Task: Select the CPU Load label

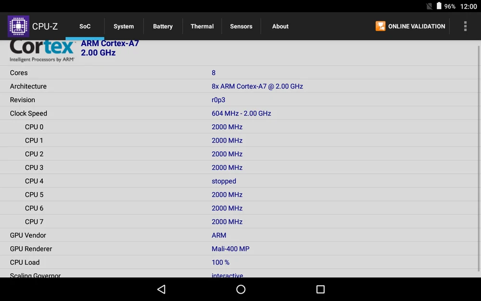Action: pos(25,262)
